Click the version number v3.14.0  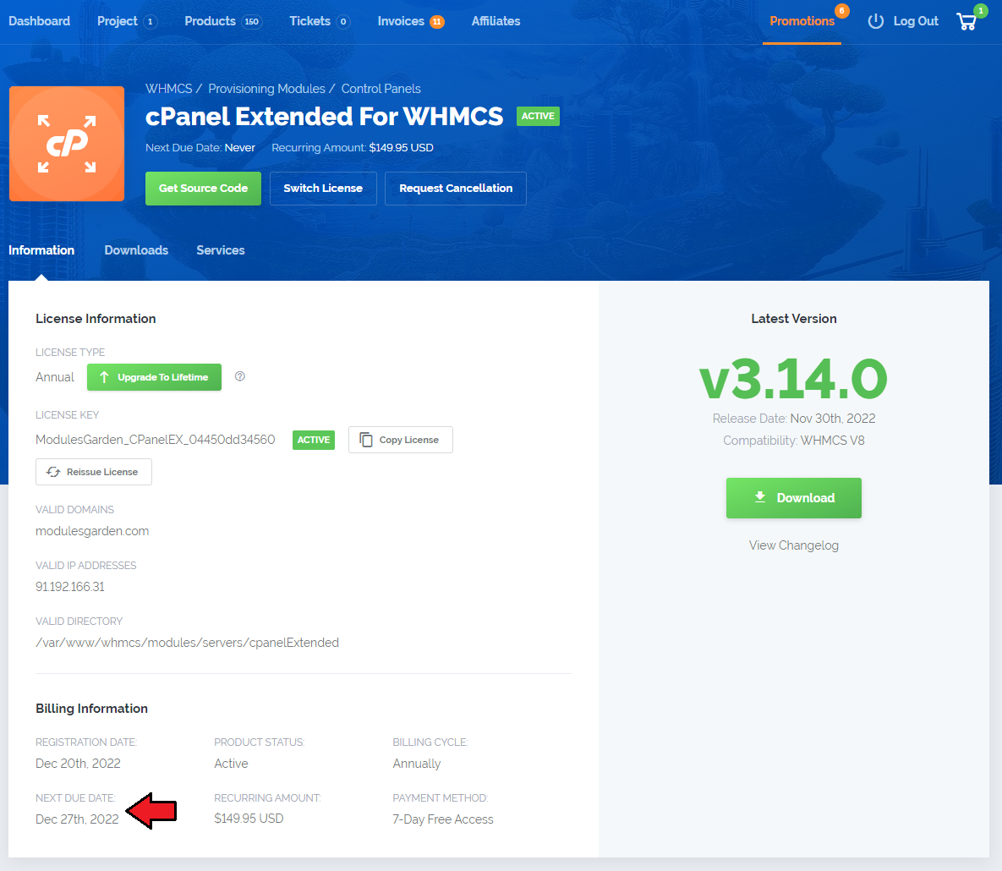[794, 379]
